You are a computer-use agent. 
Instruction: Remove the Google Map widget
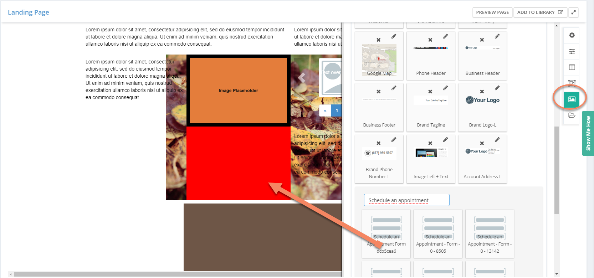click(379, 40)
